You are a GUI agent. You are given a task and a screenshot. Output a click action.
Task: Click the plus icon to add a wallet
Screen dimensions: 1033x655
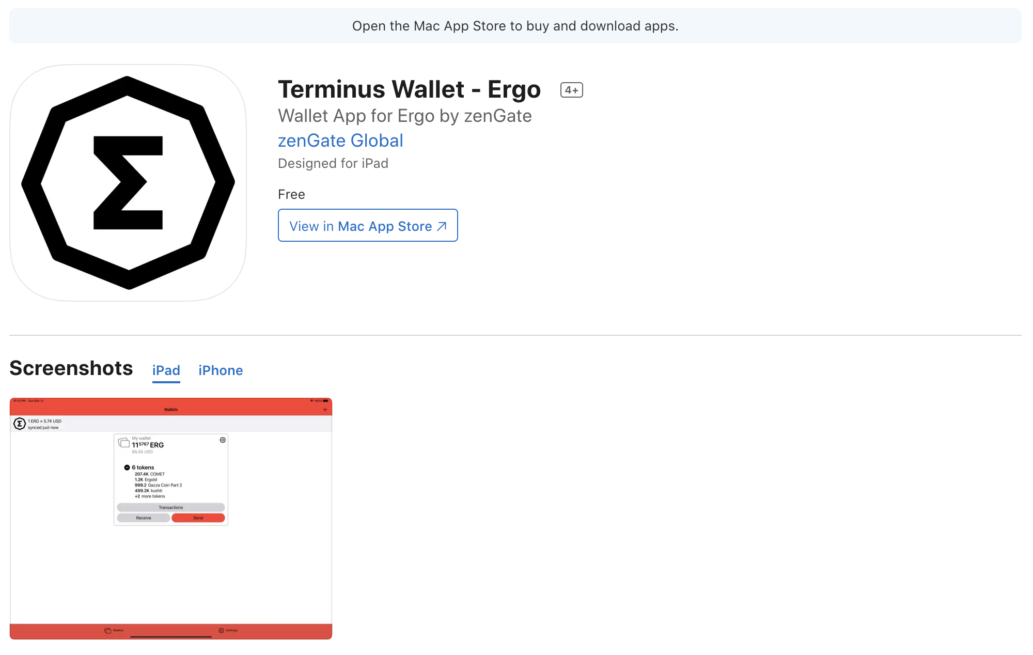point(325,409)
